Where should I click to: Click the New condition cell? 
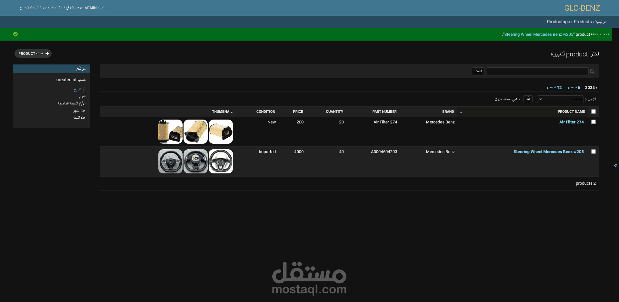click(x=272, y=122)
